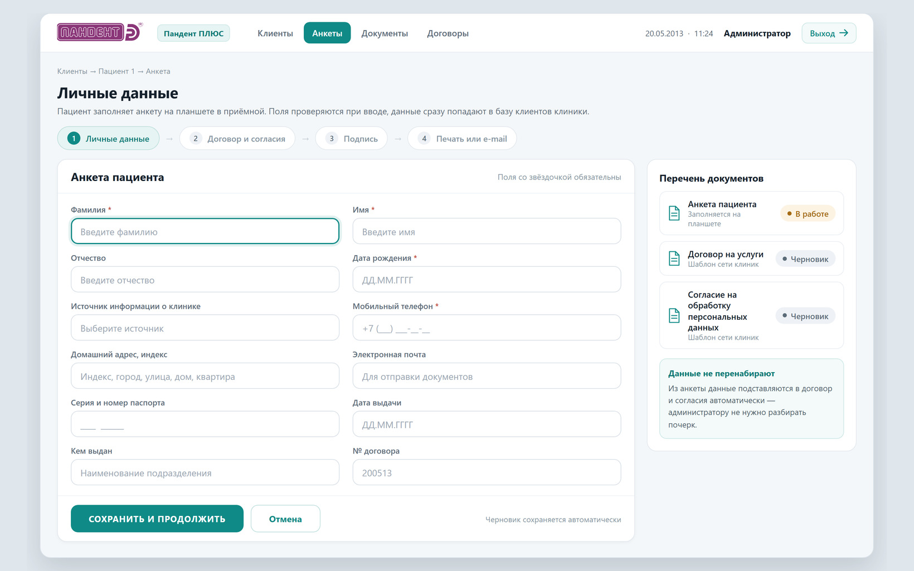Focus the Имя input field

487,231
